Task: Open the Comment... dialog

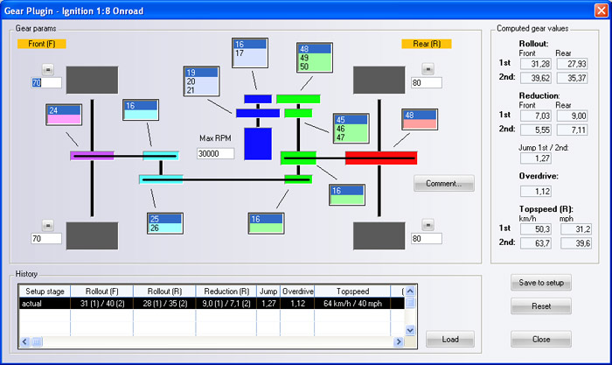Action: coord(444,183)
